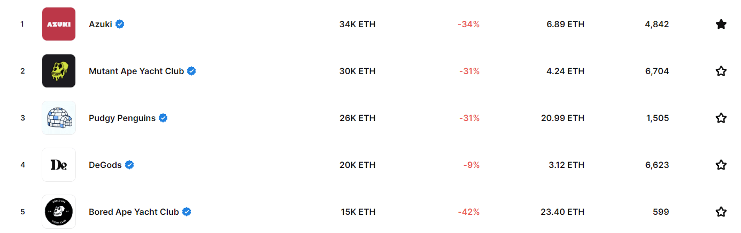Open the Azuki collection name link
Screen dimensions: 741x233
click(x=101, y=24)
